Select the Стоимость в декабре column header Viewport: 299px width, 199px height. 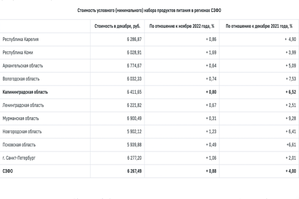point(117,26)
